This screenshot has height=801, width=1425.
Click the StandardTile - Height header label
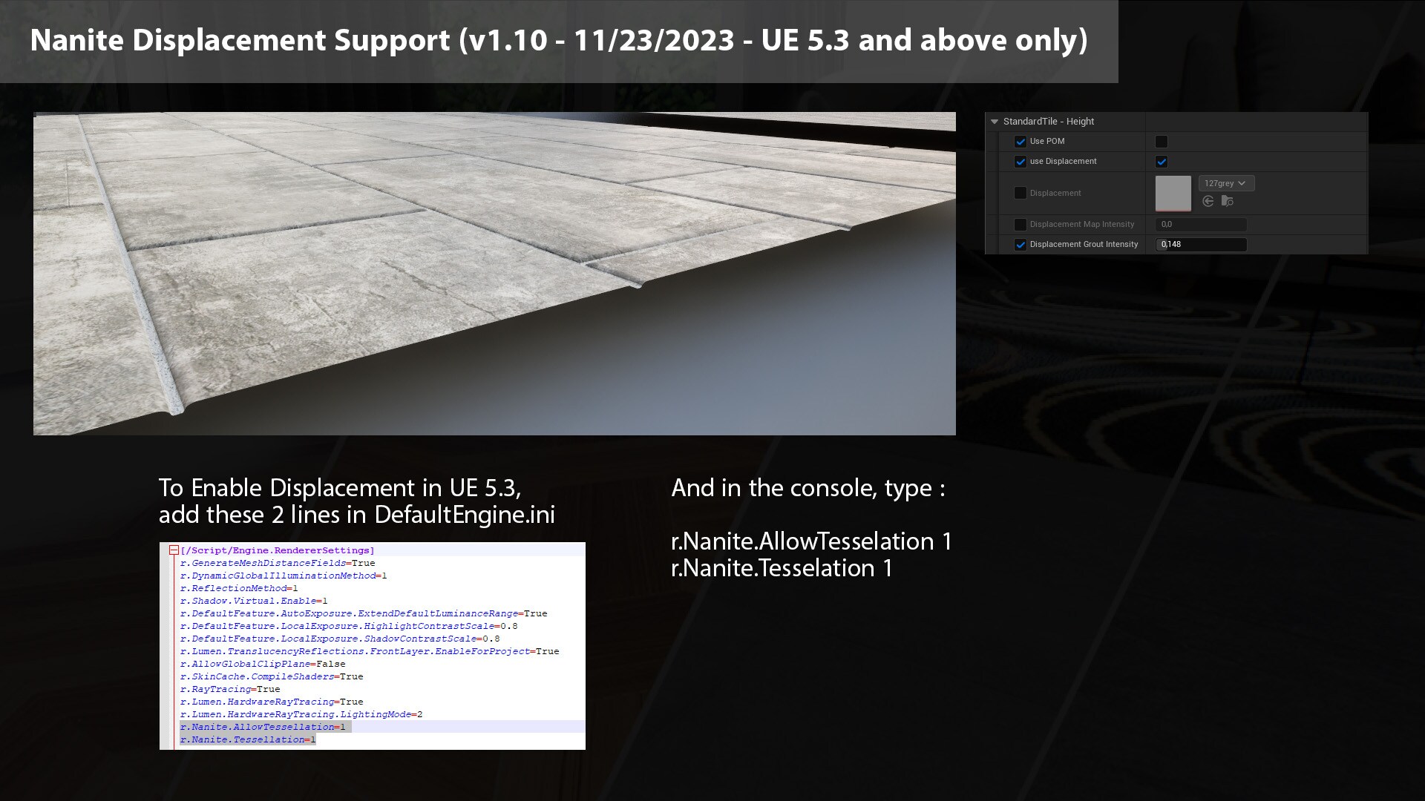(1048, 122)
